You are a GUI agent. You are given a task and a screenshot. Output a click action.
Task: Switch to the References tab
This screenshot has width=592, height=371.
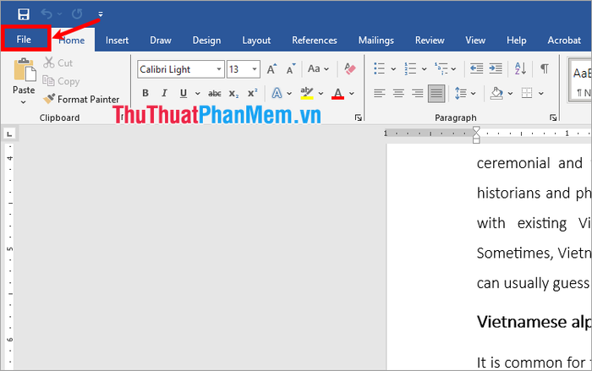[314, 40]
